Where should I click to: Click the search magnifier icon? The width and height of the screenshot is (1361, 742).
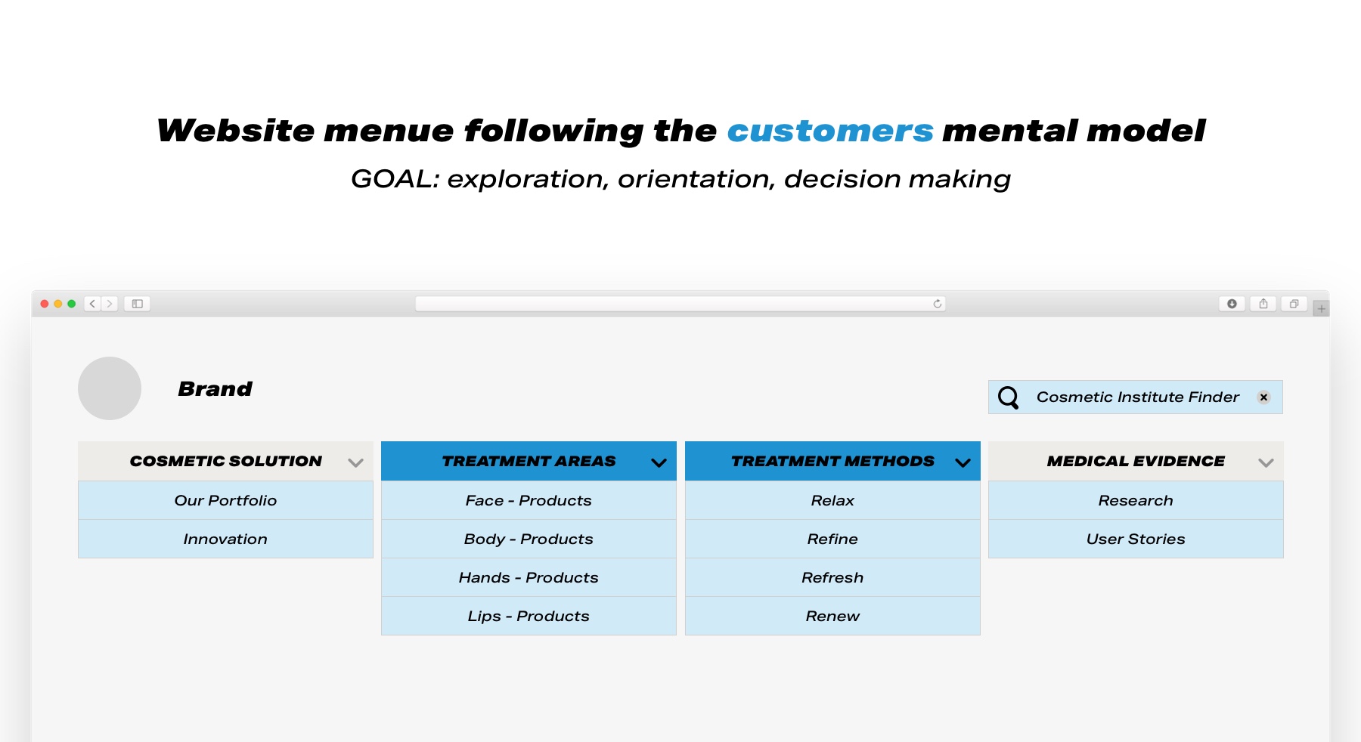(x=1008, y=397)
